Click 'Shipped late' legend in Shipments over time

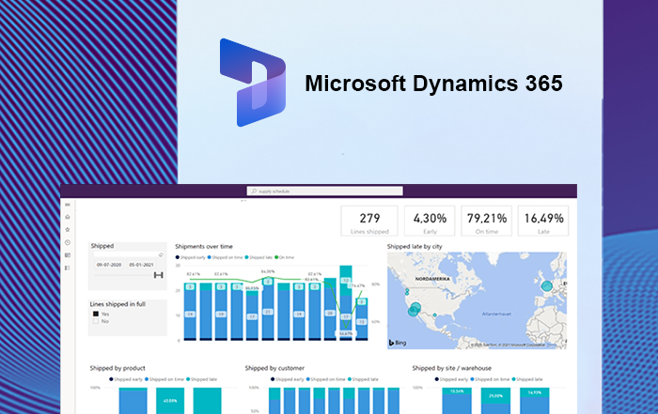click(258, 257)
